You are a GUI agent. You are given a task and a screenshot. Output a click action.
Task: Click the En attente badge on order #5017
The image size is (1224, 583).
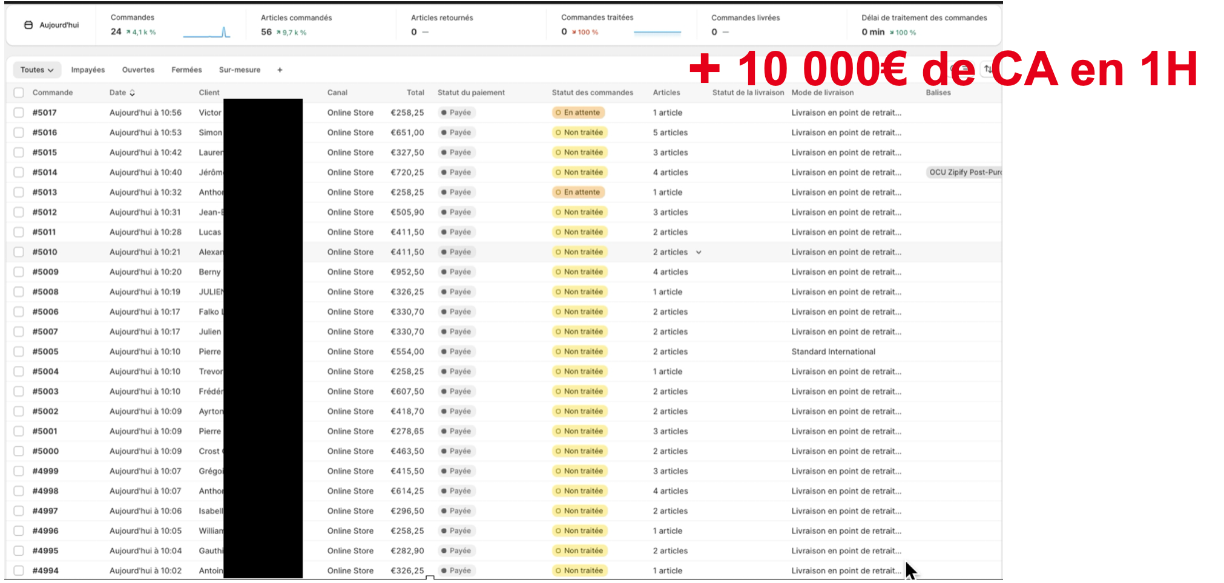click(578, 112)
